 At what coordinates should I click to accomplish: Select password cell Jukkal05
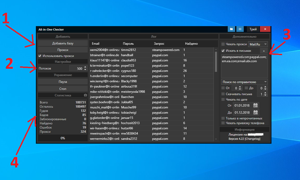135,102
